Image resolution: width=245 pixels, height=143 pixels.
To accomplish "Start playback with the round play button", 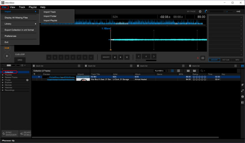I will [x=7, y=56].
